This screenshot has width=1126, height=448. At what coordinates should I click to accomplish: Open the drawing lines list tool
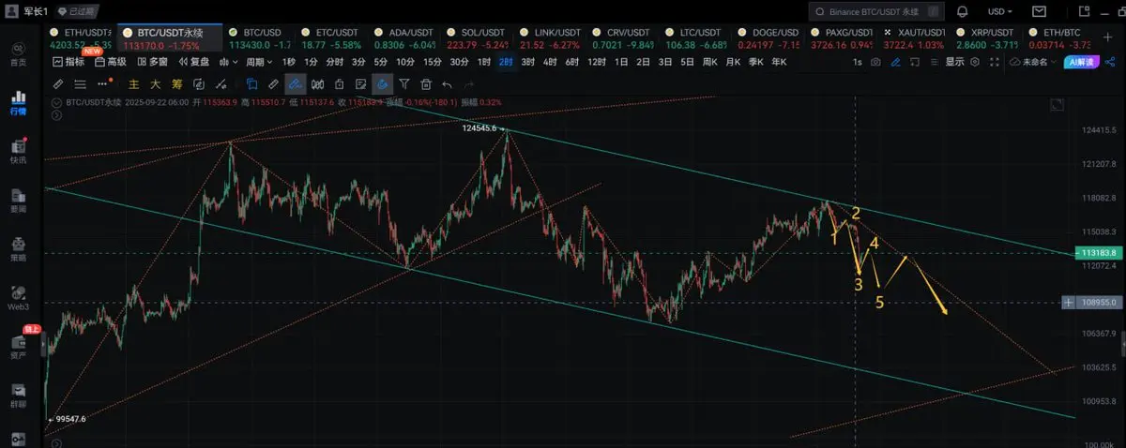pyautogui.click(x=80, y=83)
